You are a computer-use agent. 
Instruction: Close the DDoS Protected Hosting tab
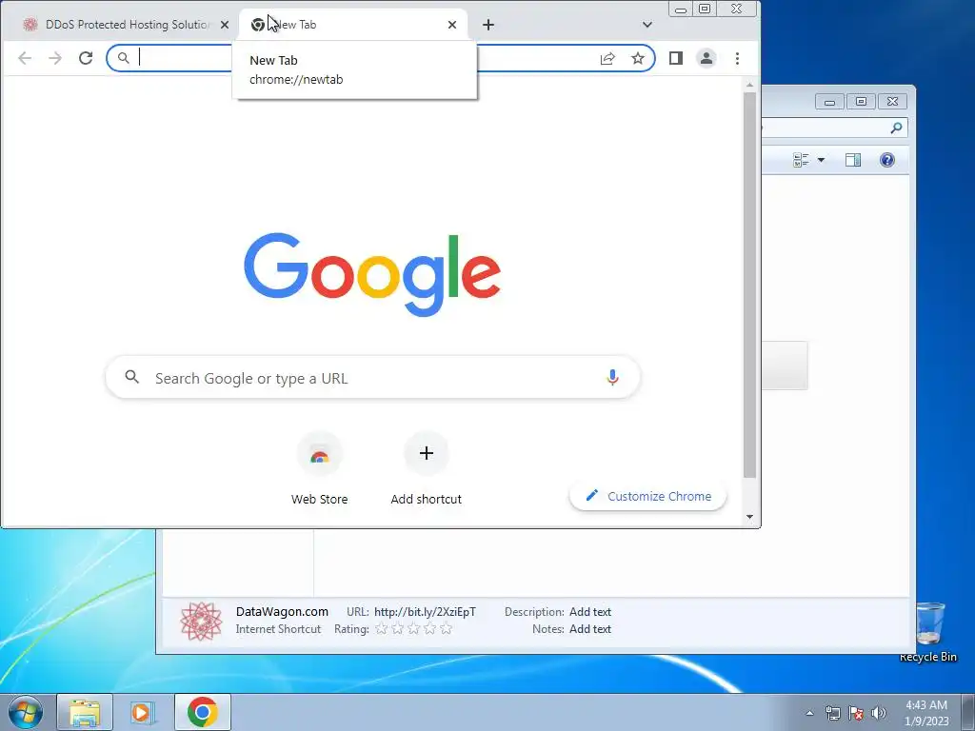point(225,25)
